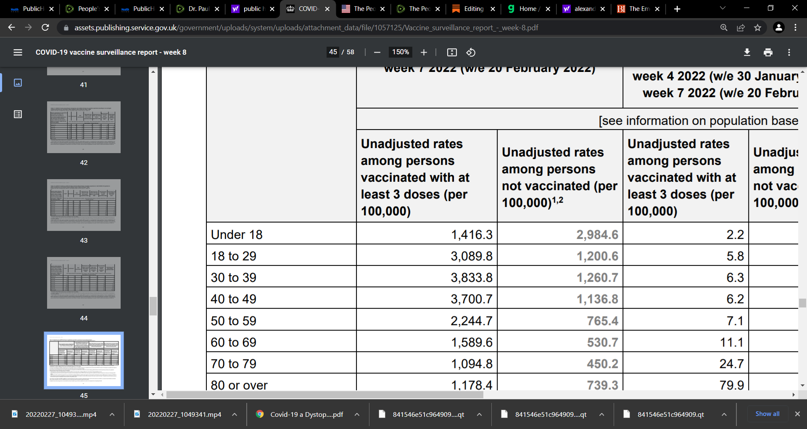
Task: Zoom in the PDF with plus
Action: [x=424, y=52]
